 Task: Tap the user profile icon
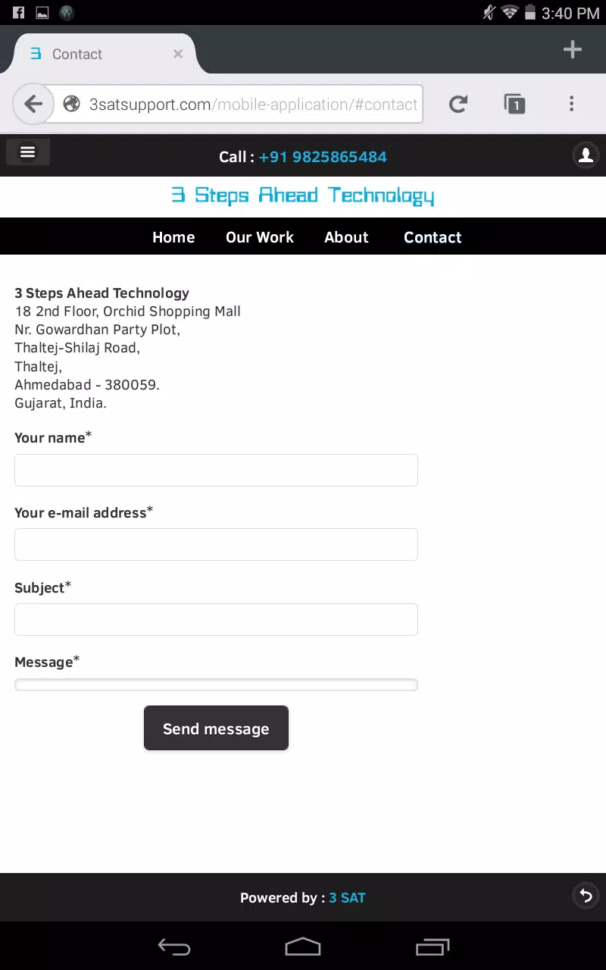click(x=586, y=155)
